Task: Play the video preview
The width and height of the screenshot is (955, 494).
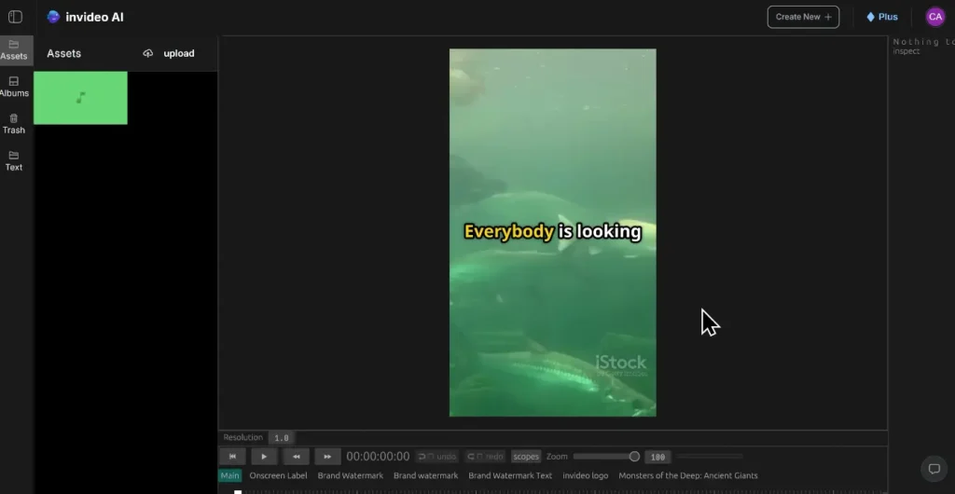Action: pos(264,457)
